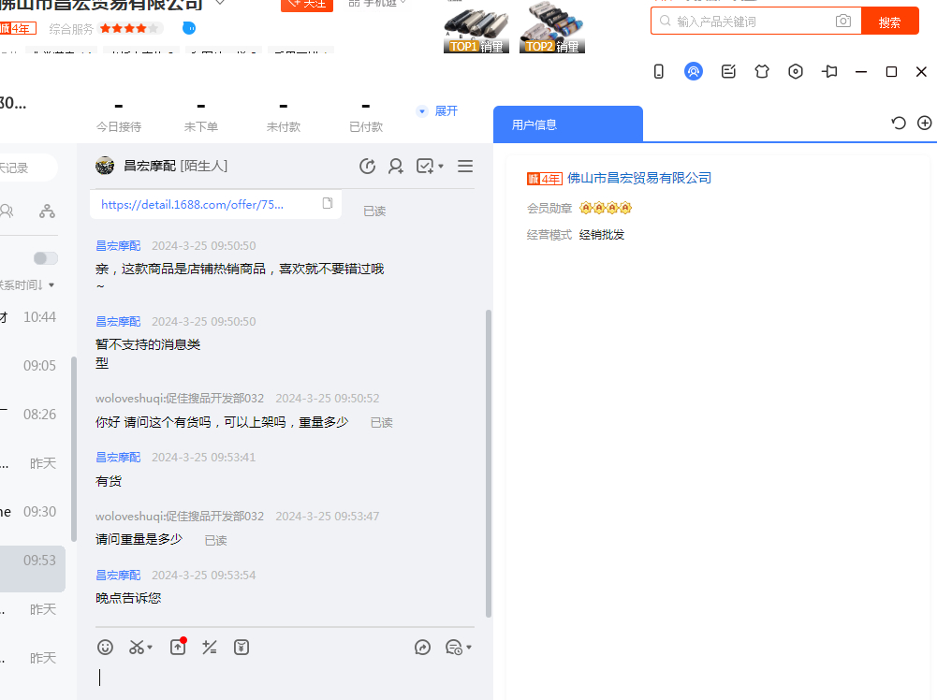Open the TOP2 sales product thumbnail
This screenshot has width=937, height=700.
pos(552,29)
